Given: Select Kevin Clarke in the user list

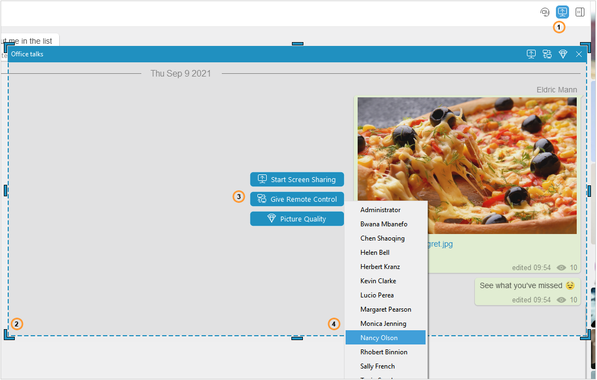Looking at the screenshot, I should point(378,281).
